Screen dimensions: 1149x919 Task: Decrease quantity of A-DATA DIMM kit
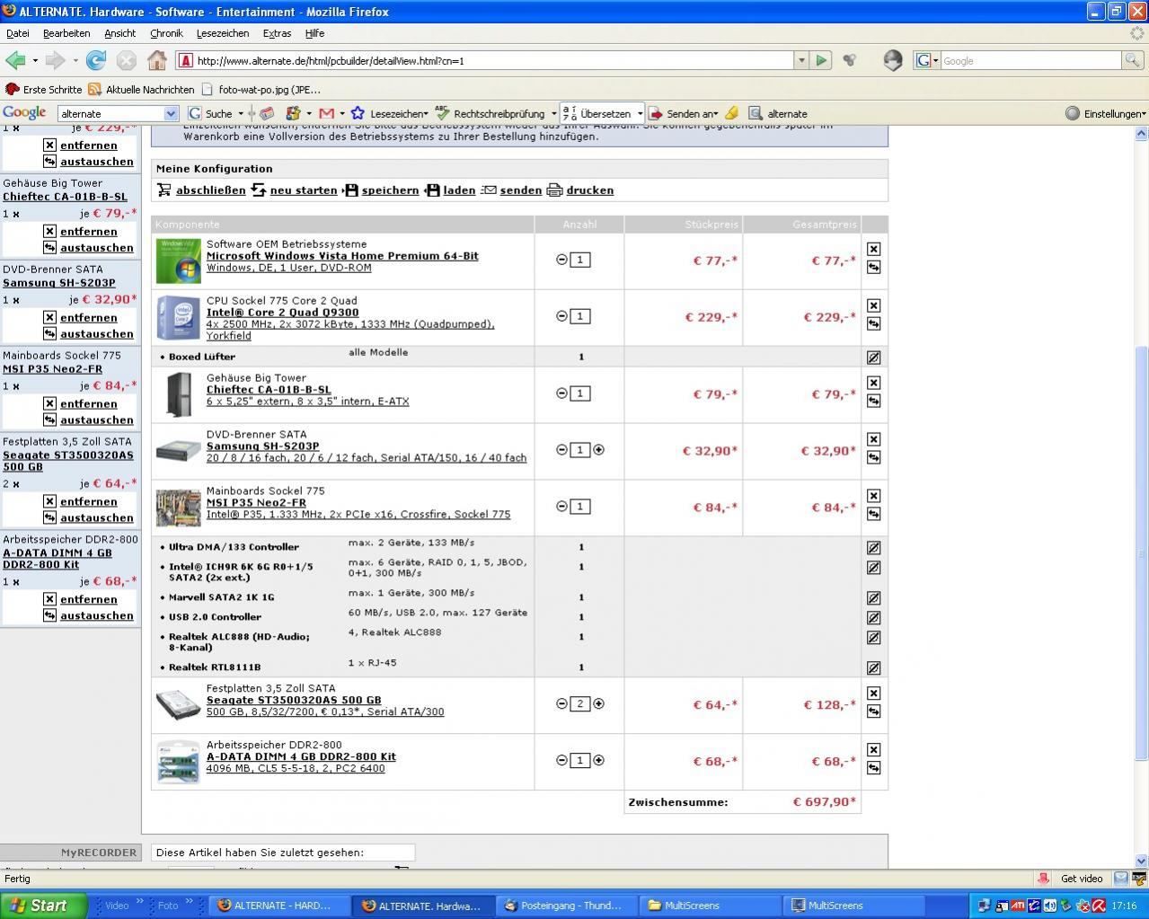pos(561,761)
